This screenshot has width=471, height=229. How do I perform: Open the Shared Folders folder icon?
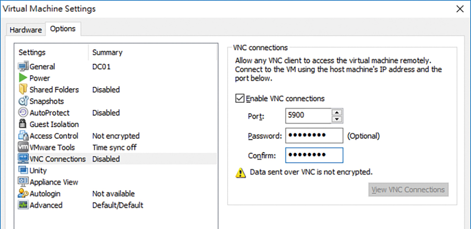[x=23, y=90]
